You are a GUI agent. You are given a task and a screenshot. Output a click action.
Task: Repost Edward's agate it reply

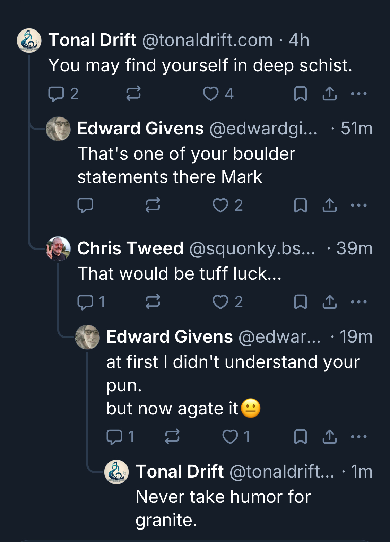[x=172, y=437]
